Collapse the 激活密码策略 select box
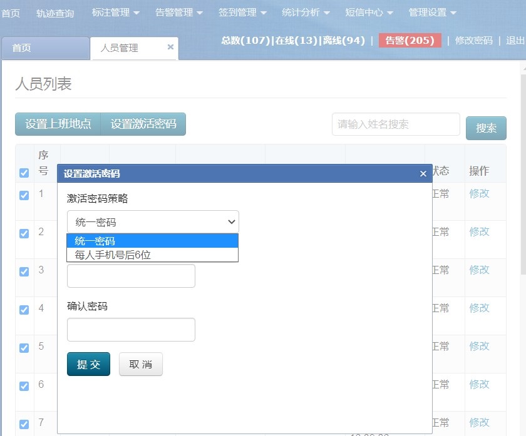Viewport: 526px width, 436px height. click(153, 222)
